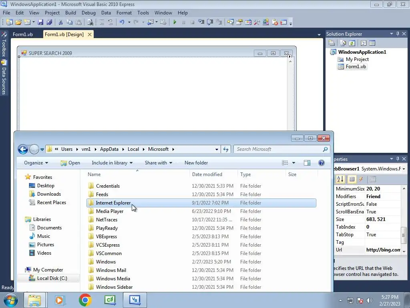Sort properties alphabetically with A-Z icon

point(340,179)
